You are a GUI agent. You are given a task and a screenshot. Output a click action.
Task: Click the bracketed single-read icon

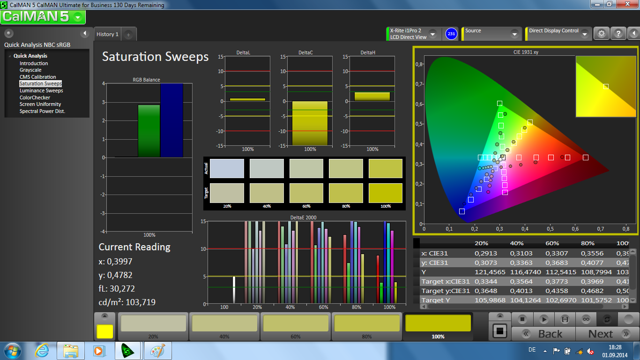click(x=565, y=319)
